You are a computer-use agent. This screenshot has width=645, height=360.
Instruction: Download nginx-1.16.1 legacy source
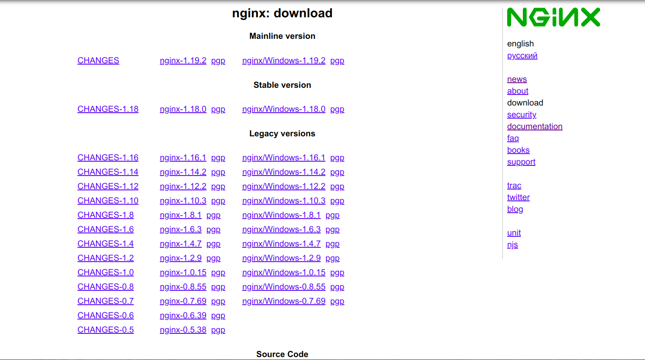183,157
